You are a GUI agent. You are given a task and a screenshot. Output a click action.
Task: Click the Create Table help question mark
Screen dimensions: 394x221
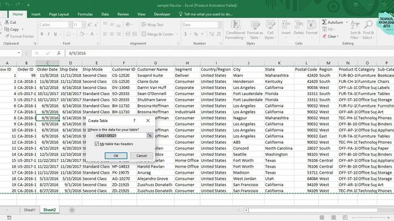[134, 120]
